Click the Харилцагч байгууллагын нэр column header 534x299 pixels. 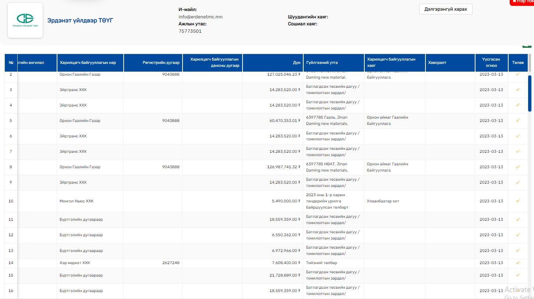point(88,63)
